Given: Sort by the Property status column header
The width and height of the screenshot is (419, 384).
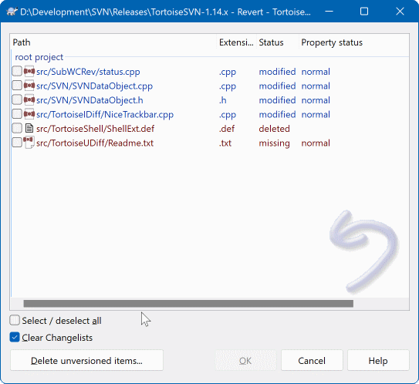Looking at the screenshot, I should click(x=332, y=42).
